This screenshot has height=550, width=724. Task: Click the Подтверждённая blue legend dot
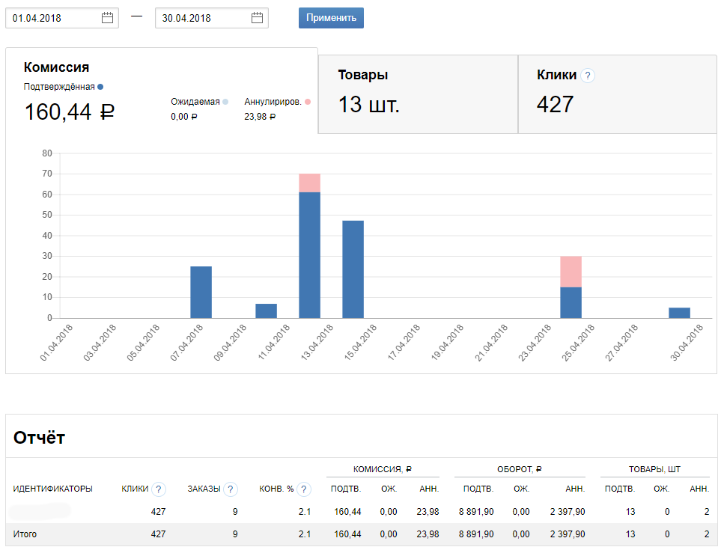pos(100,87)
